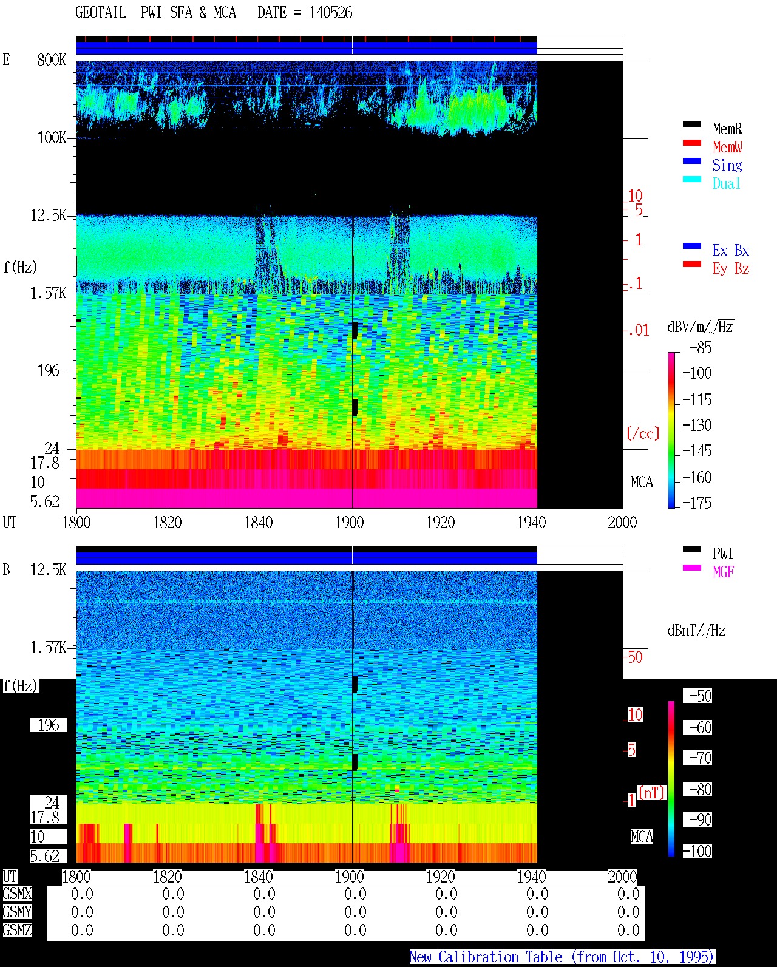Click the 'B' panel label beside 12.5K
The height and width of the screenshot is (967, 777).
[x=6, y=570]
